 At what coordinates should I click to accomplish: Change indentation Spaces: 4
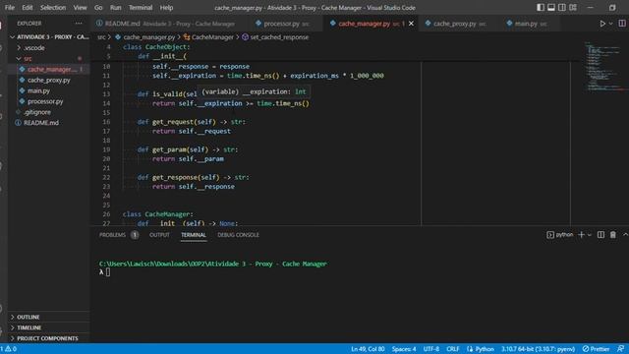pos(404,349)
